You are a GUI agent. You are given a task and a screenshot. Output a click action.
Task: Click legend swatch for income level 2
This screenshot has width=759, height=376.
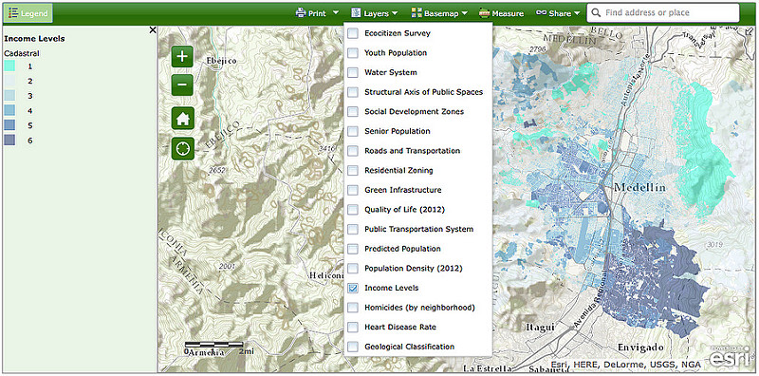pos(9,81)
